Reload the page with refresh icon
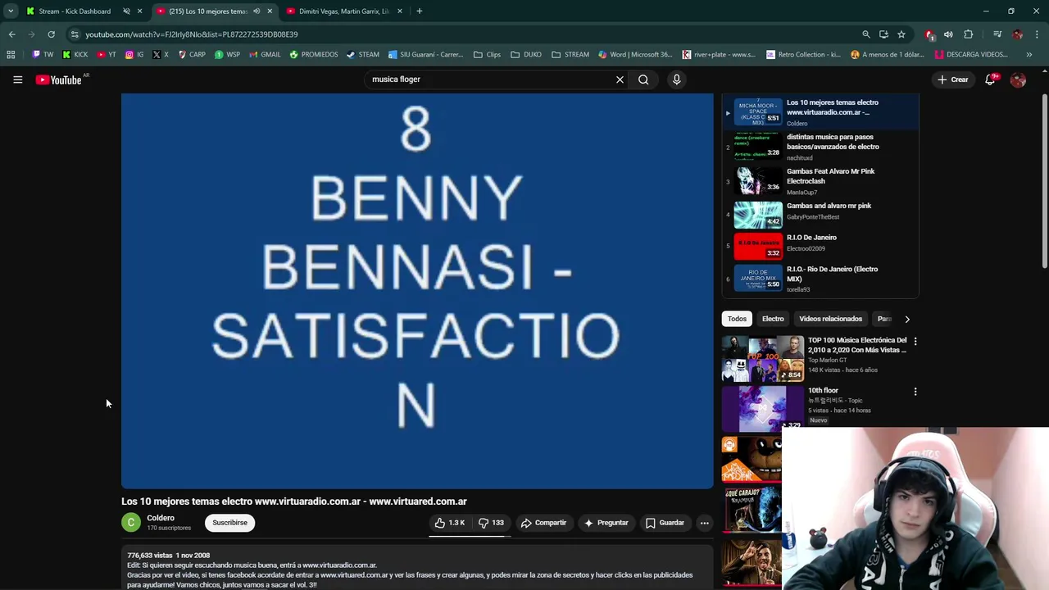 coord(51,34)
